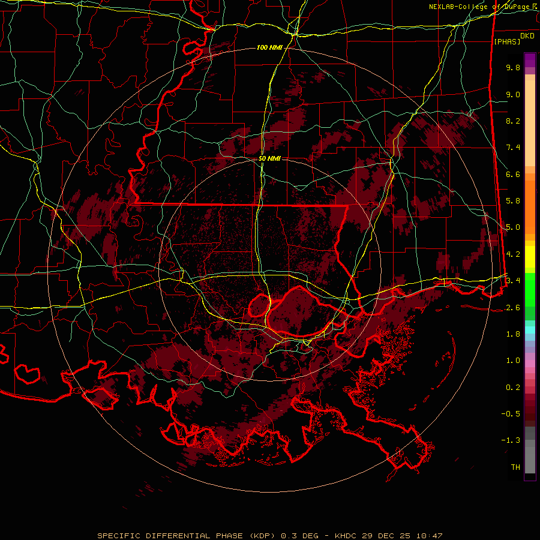540x540 pixels.
Task: Click the 7.4 colorbar value label
Action: [513, 148]
